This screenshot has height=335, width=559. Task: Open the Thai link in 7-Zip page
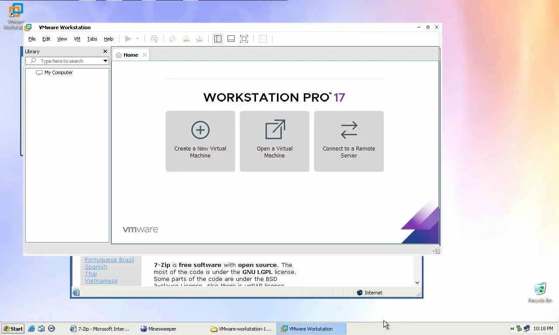point(91,273)
